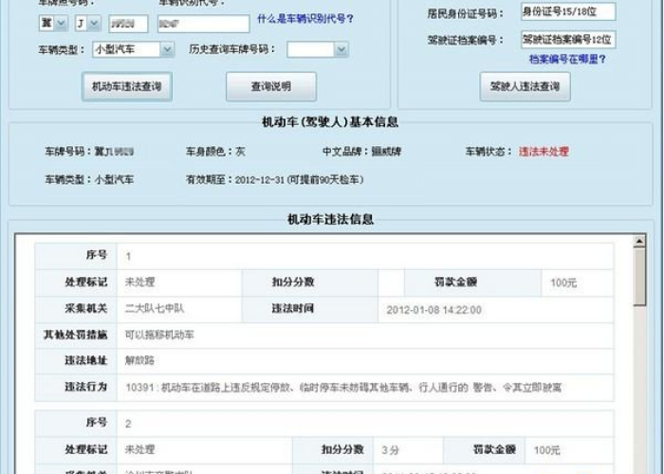Select the 车辆类型：小型汽车 info text
The height and width of the screenshot is (474, 664).
tap(89, 180)
